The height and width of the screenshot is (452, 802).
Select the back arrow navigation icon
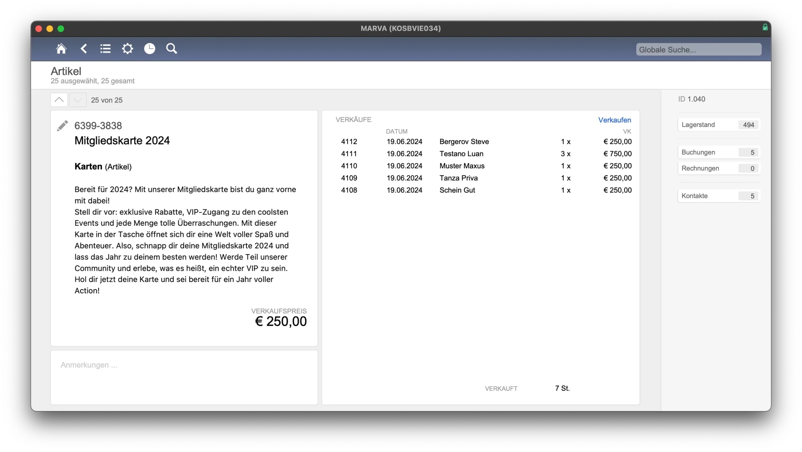tap(84, 49)
